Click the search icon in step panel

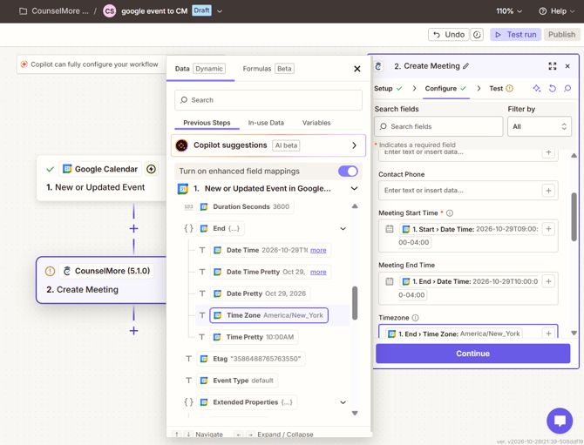tap(567, 88)
